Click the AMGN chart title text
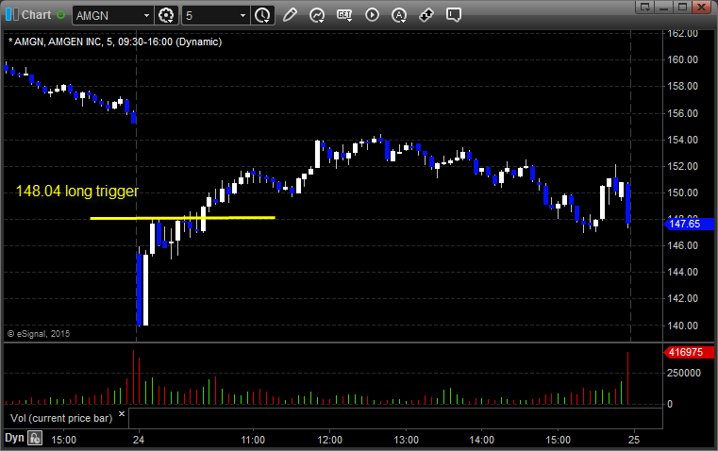 pyautogui.click(x=115, y=42)
